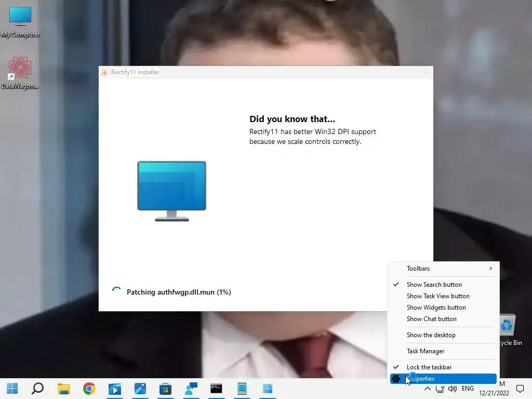The image size is (532, 399).
Task: Click the Rectify11 sparkle icon in title bar
Action: pyautogui.click(x=104, y=72)
